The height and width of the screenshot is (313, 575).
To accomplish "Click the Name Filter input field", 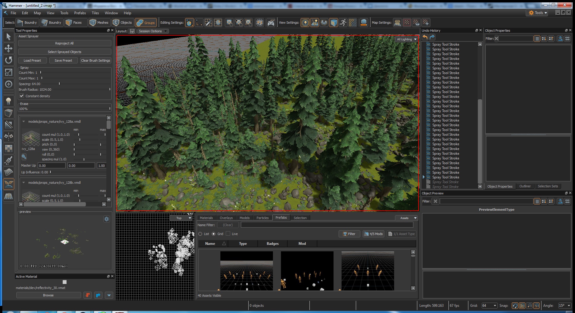I will [x=327, y=225].
